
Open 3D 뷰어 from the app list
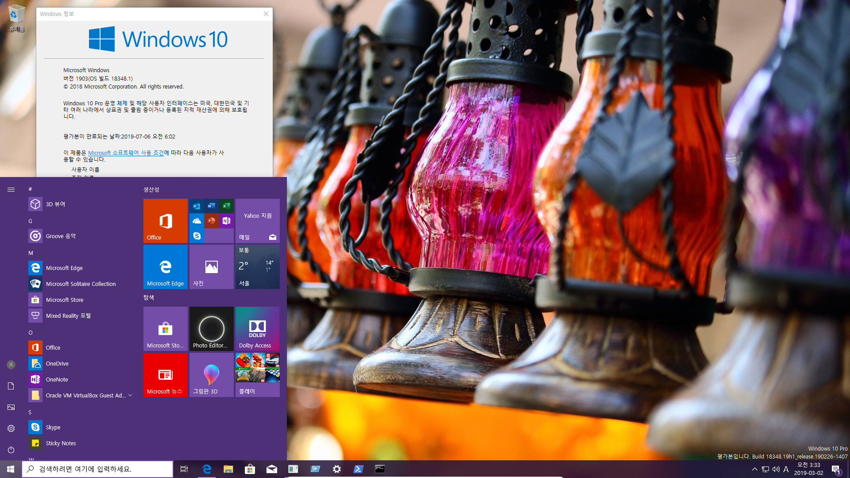(80, 204)
